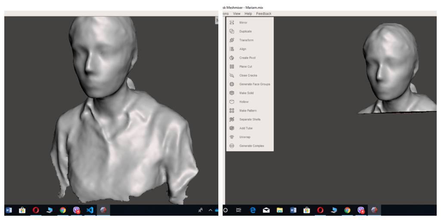Open the View menu
This screenshot has height=220, width=441.
(x=236, y=13)
